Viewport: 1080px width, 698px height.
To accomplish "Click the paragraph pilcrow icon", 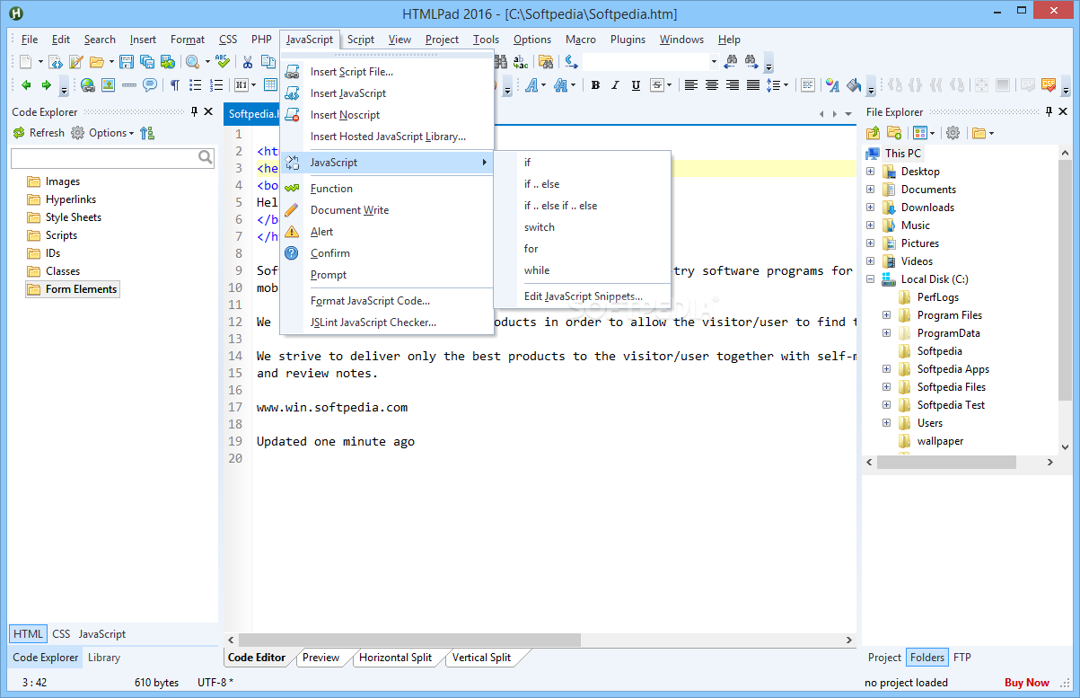I will (x=175, y=85).
